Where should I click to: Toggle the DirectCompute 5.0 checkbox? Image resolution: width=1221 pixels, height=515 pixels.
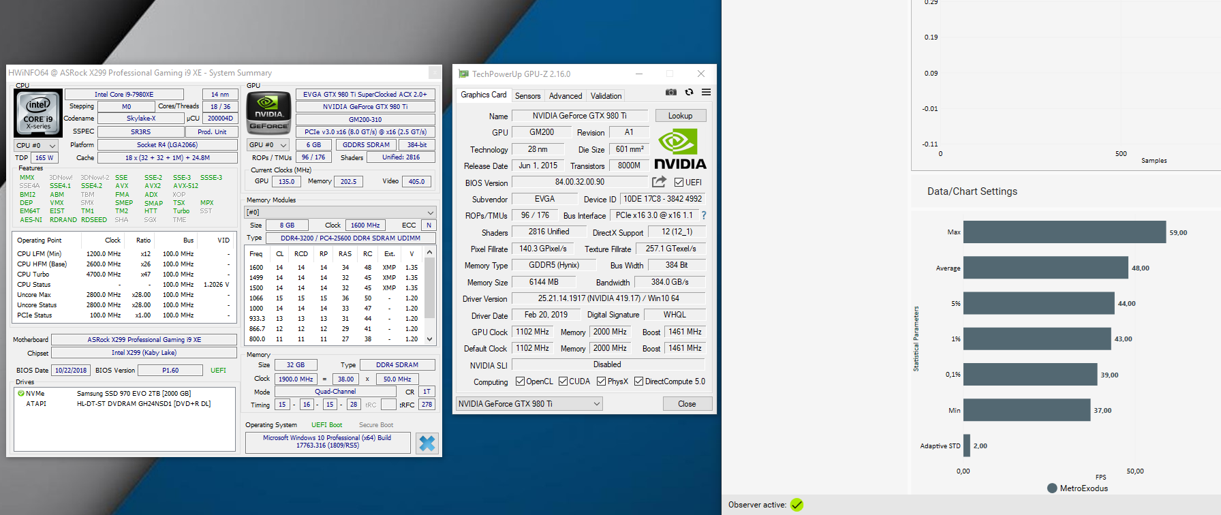[x=638, y=381]
